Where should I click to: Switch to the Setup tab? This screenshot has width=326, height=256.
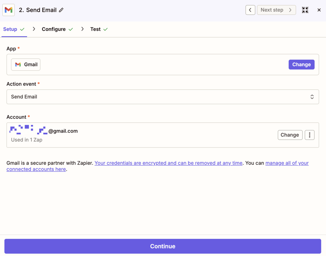click(14, 29)
